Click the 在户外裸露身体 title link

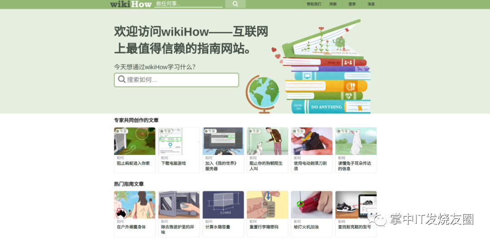tap(131, 227)
